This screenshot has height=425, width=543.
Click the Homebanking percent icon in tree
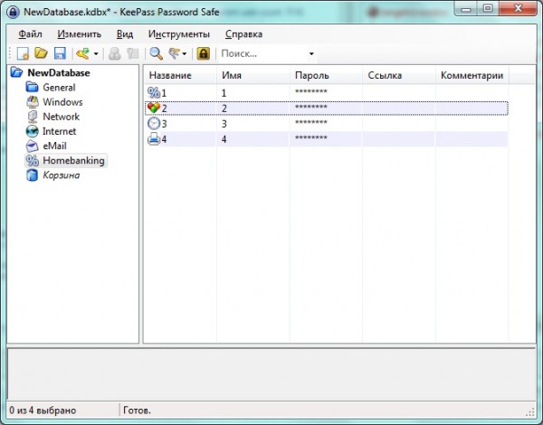33,161
